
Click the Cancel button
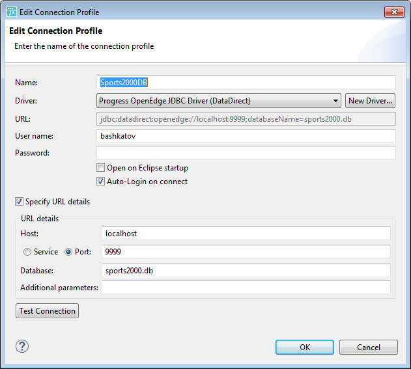[369, 348]
